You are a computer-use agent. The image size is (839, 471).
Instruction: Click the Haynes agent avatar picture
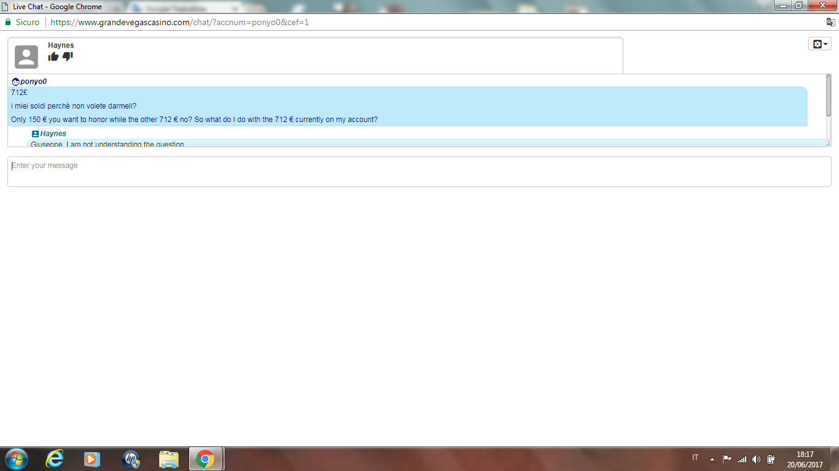coord(26,57)
